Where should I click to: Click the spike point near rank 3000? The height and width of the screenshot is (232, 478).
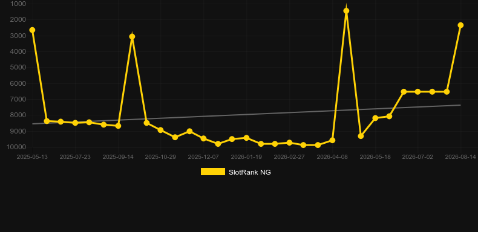pyautogui.click(x=132, y=36)
